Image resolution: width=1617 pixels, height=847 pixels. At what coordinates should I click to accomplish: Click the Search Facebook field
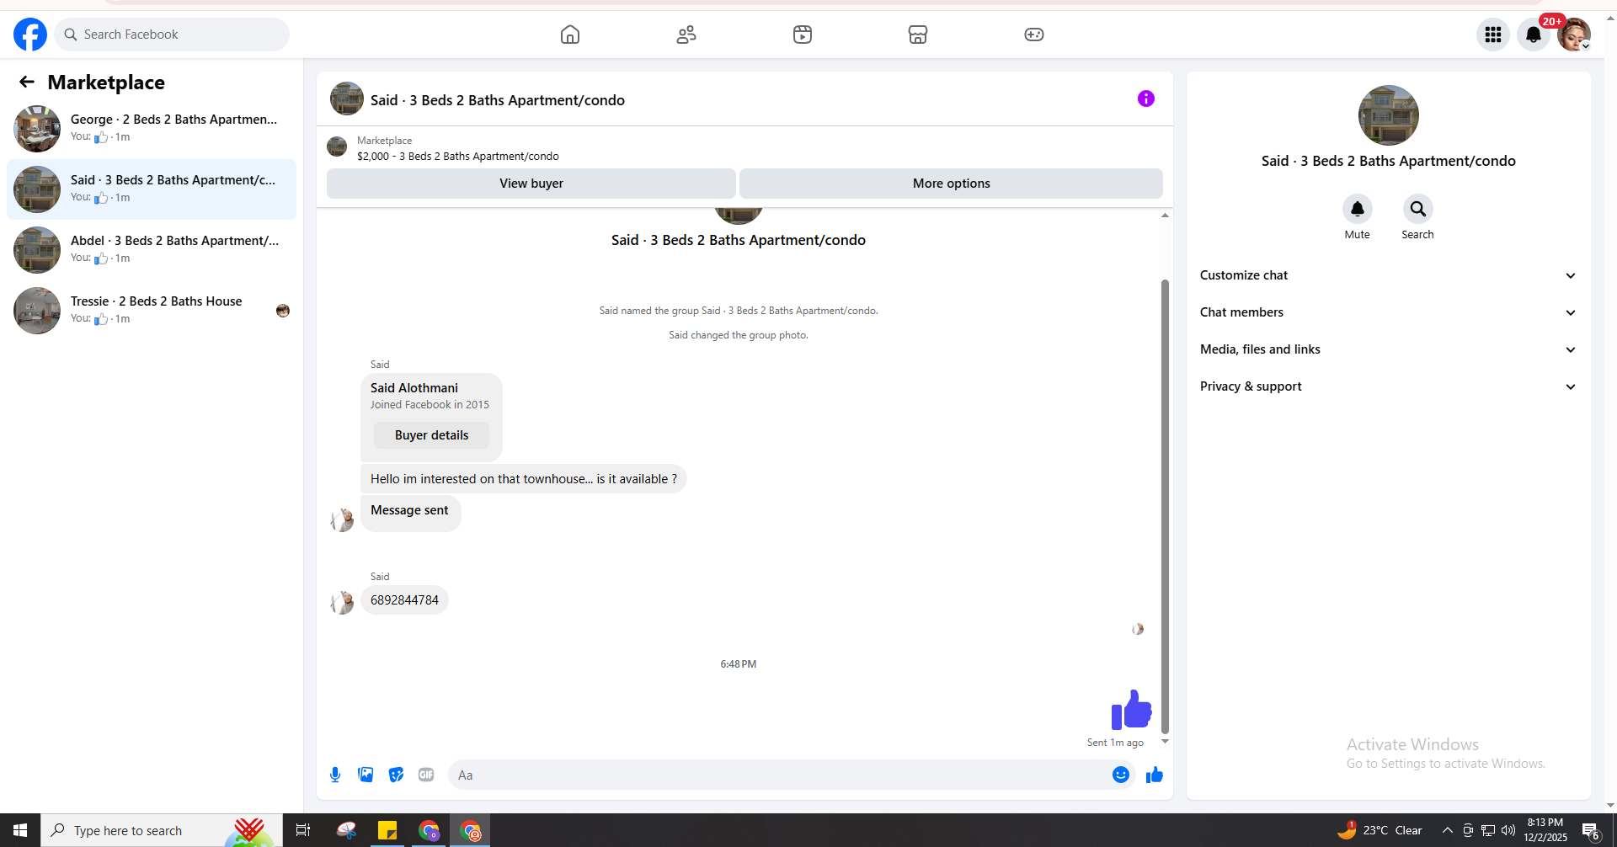coord(172,35)
